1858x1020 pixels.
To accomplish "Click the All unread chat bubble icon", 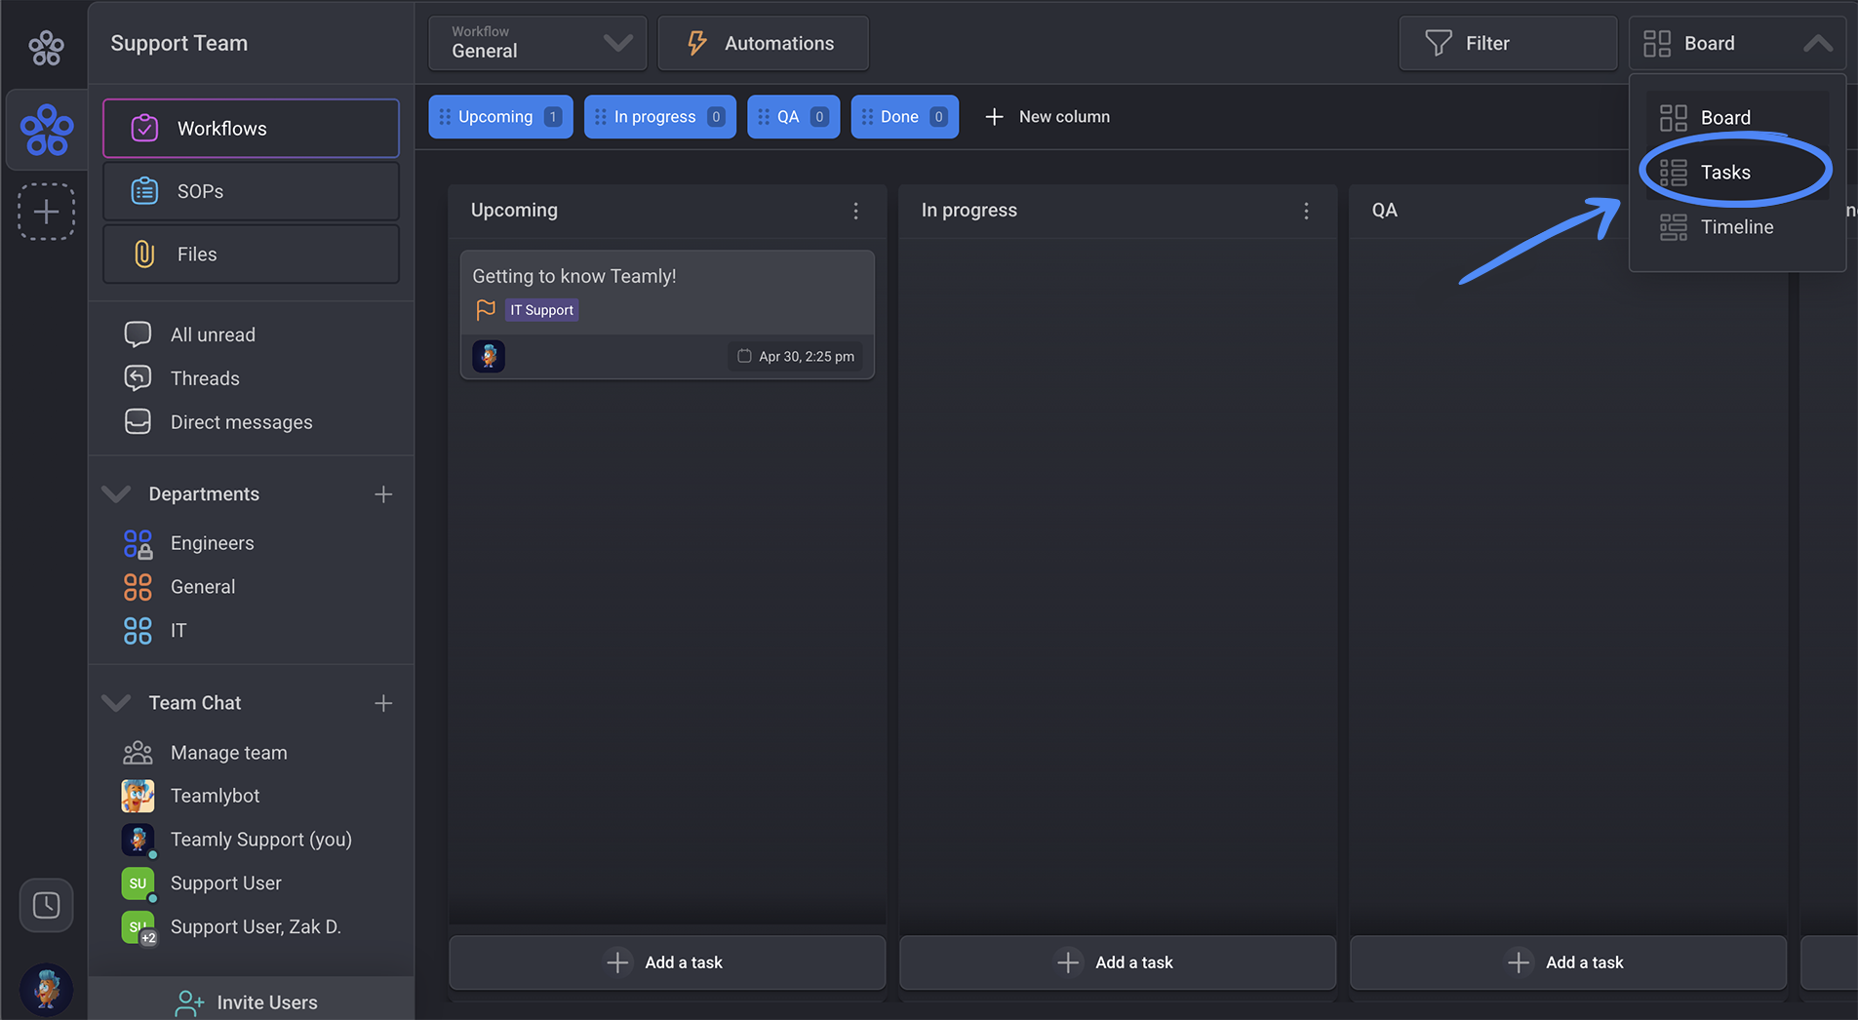I will tap(138, 334).
